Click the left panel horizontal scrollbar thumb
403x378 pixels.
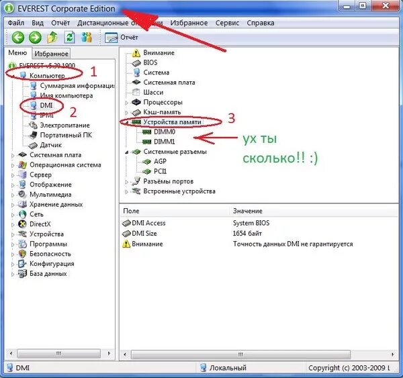pos(58,354)
